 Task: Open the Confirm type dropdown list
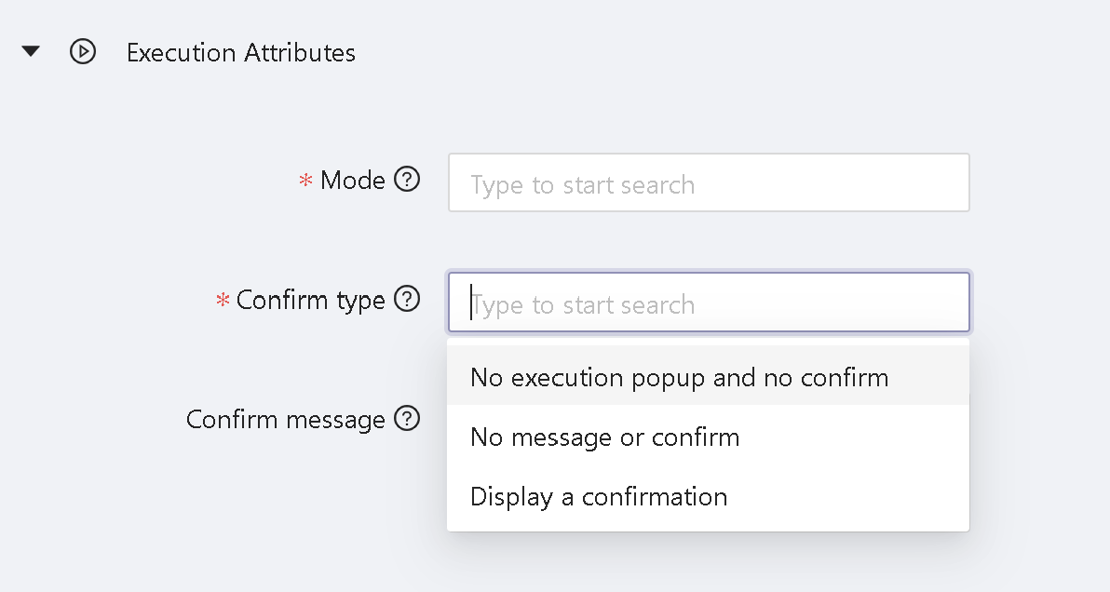coord(709,303)
